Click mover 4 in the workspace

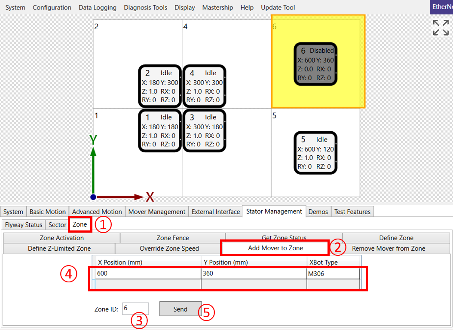(204, 86)
